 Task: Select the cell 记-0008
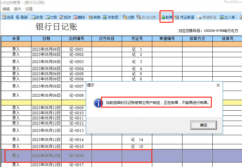coord(74,95)
